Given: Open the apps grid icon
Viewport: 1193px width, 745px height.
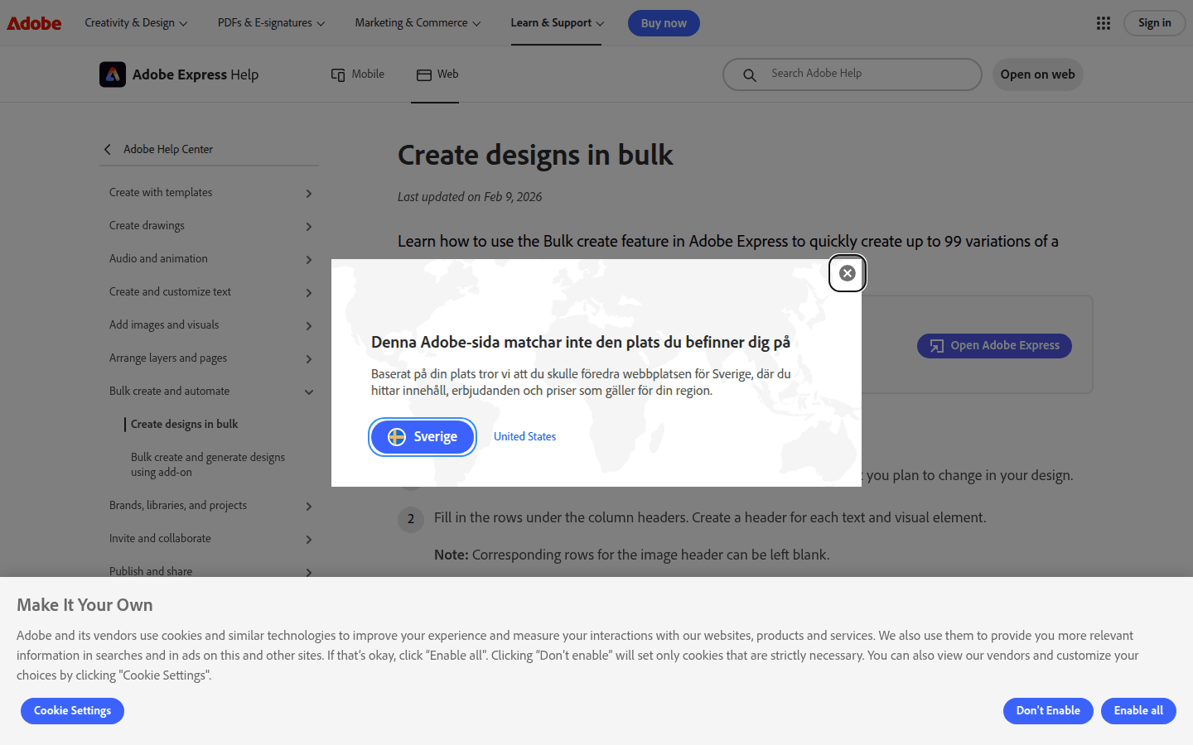Looking at the screenshot, I should tap(1104, 23).
